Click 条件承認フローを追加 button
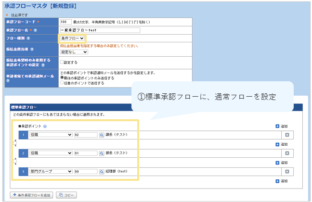The image size is (312, 202). (31, 195)
